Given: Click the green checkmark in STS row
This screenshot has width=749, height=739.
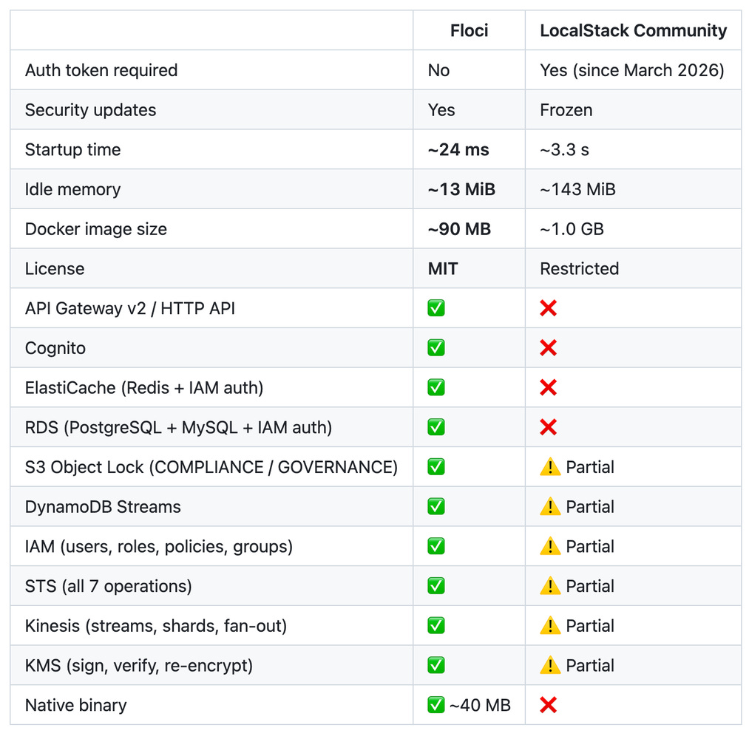Looking at the screenshot, I should tap(436, 585).
